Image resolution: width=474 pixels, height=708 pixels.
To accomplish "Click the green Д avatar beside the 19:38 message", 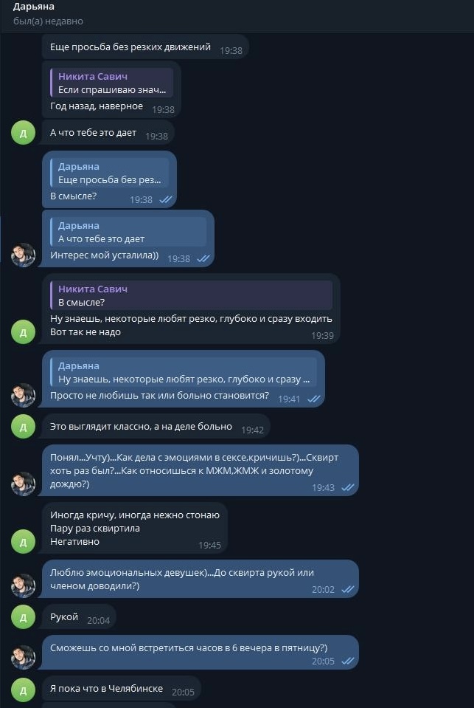I will click(x=23, y=134).
